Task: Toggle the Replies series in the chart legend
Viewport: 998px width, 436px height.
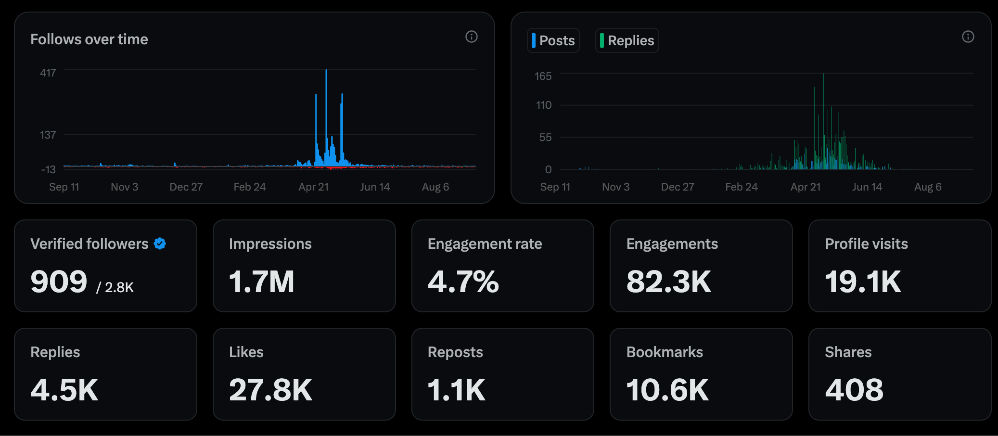Action: [x=627, y=40]
